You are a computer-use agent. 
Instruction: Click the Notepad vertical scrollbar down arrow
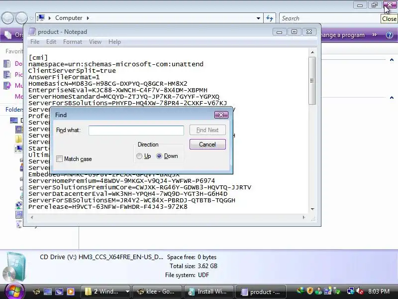[x=312, y=209]
